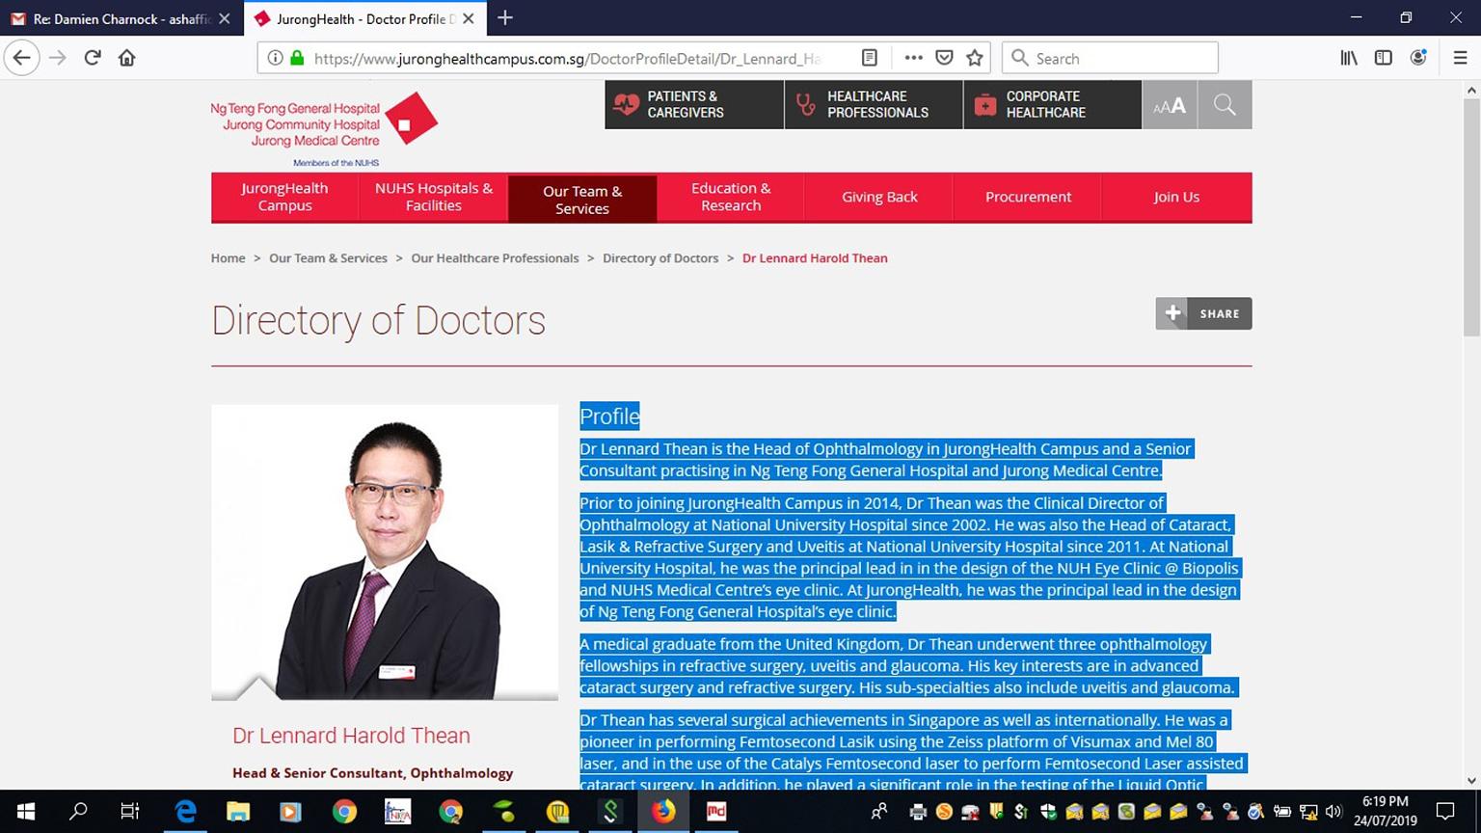Image resolution: width=1481 pixels, height=833 pixels.
Task: Open the Our Team & Services menu
Action: tap(581, 198)
